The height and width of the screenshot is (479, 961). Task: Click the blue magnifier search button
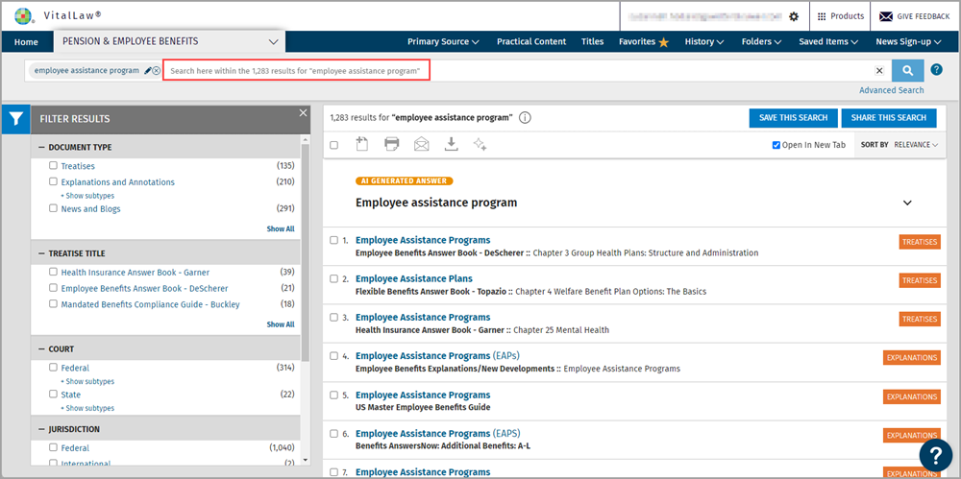tap(908, 70)
